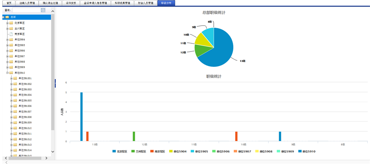
Task: Click the search input field
Action: pos(26,10)
